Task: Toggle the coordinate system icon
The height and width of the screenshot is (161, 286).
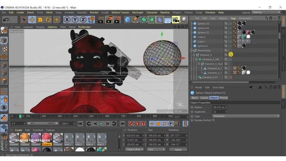Action: tap(91, 20)
